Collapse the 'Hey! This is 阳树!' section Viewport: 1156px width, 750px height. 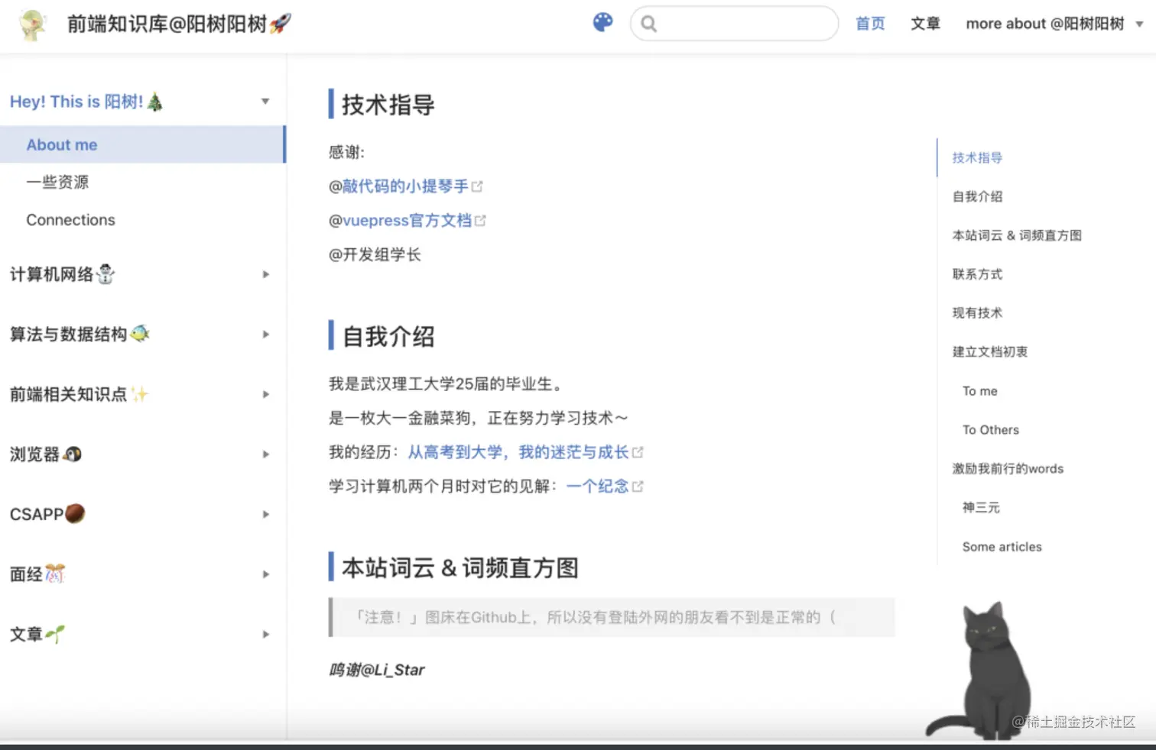265,100
